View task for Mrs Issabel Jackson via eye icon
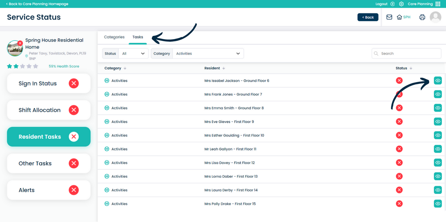446x223 pixels. point(438,81)
